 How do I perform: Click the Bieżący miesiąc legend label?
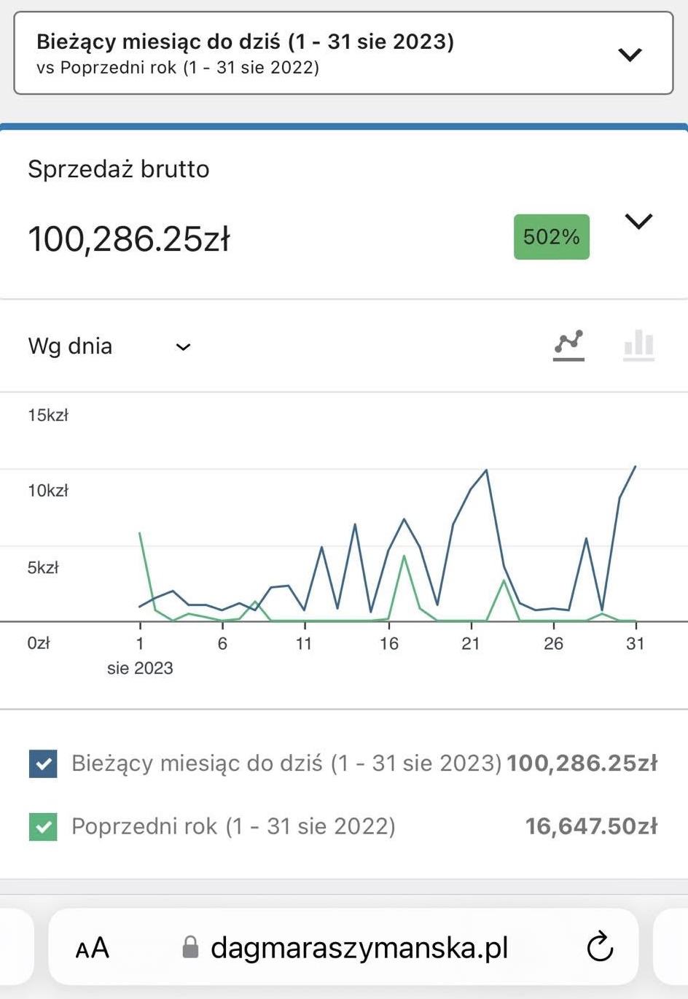point(287,763)
